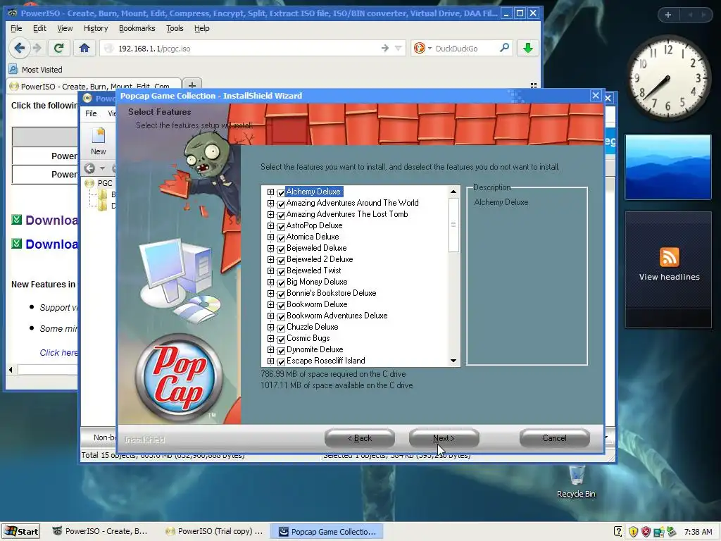The width and height of the screenshot is (721, 541).
Task: Open the search engine dropdown arrow next to DuckDuckGo
Action: 430,49
